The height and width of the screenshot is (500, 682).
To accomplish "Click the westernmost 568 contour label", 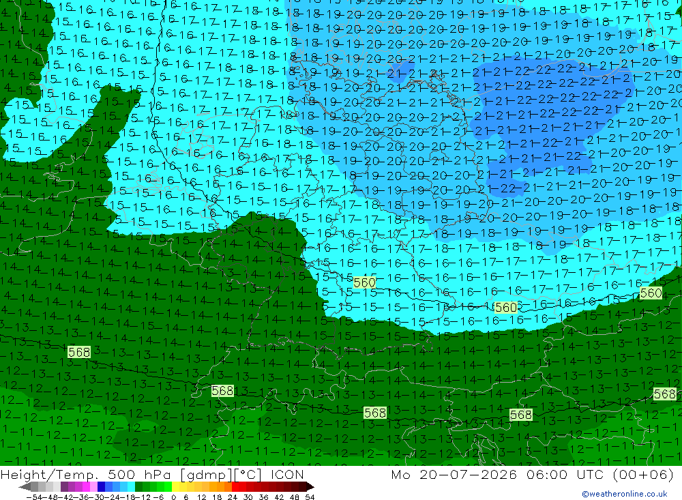I will [79, 352].
